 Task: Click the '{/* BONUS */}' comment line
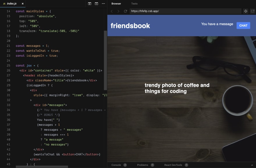click(x=48, y=115)
